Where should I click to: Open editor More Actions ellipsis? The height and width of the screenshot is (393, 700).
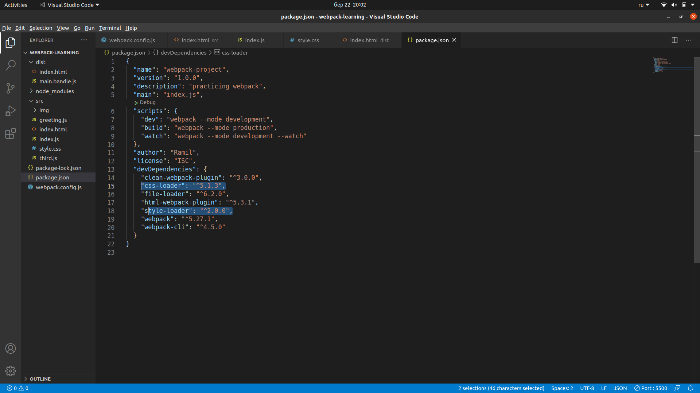pyautogui.click(x=688, y=40)
